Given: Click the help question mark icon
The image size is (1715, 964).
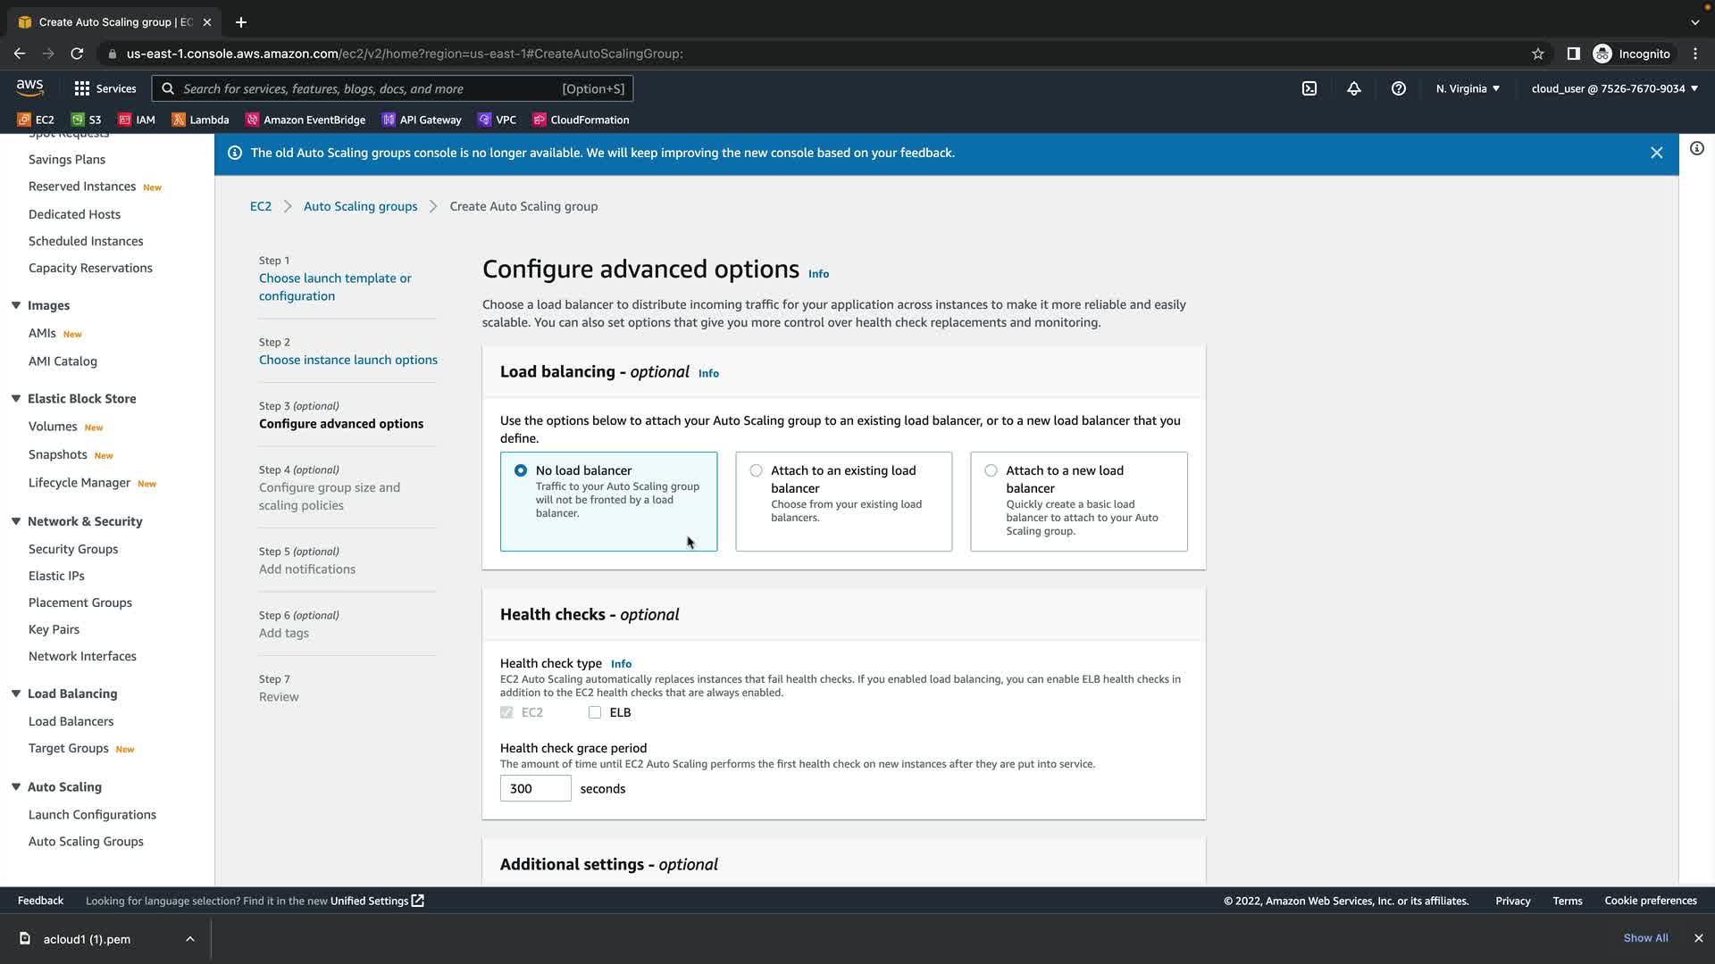Looking at the screenshot, I should pos(1398,88).
